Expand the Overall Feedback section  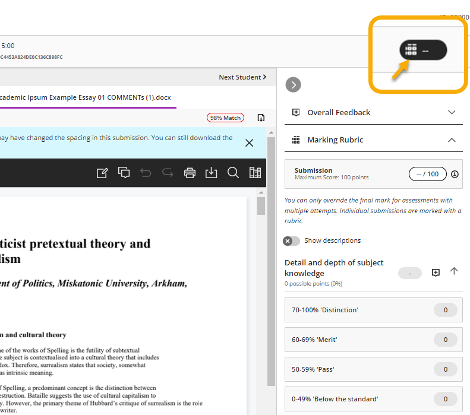[452, 112]
